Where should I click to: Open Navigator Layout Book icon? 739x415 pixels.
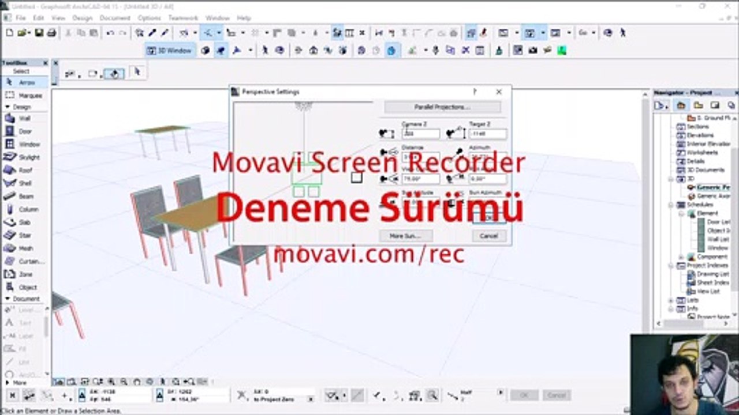coord(715,105)
